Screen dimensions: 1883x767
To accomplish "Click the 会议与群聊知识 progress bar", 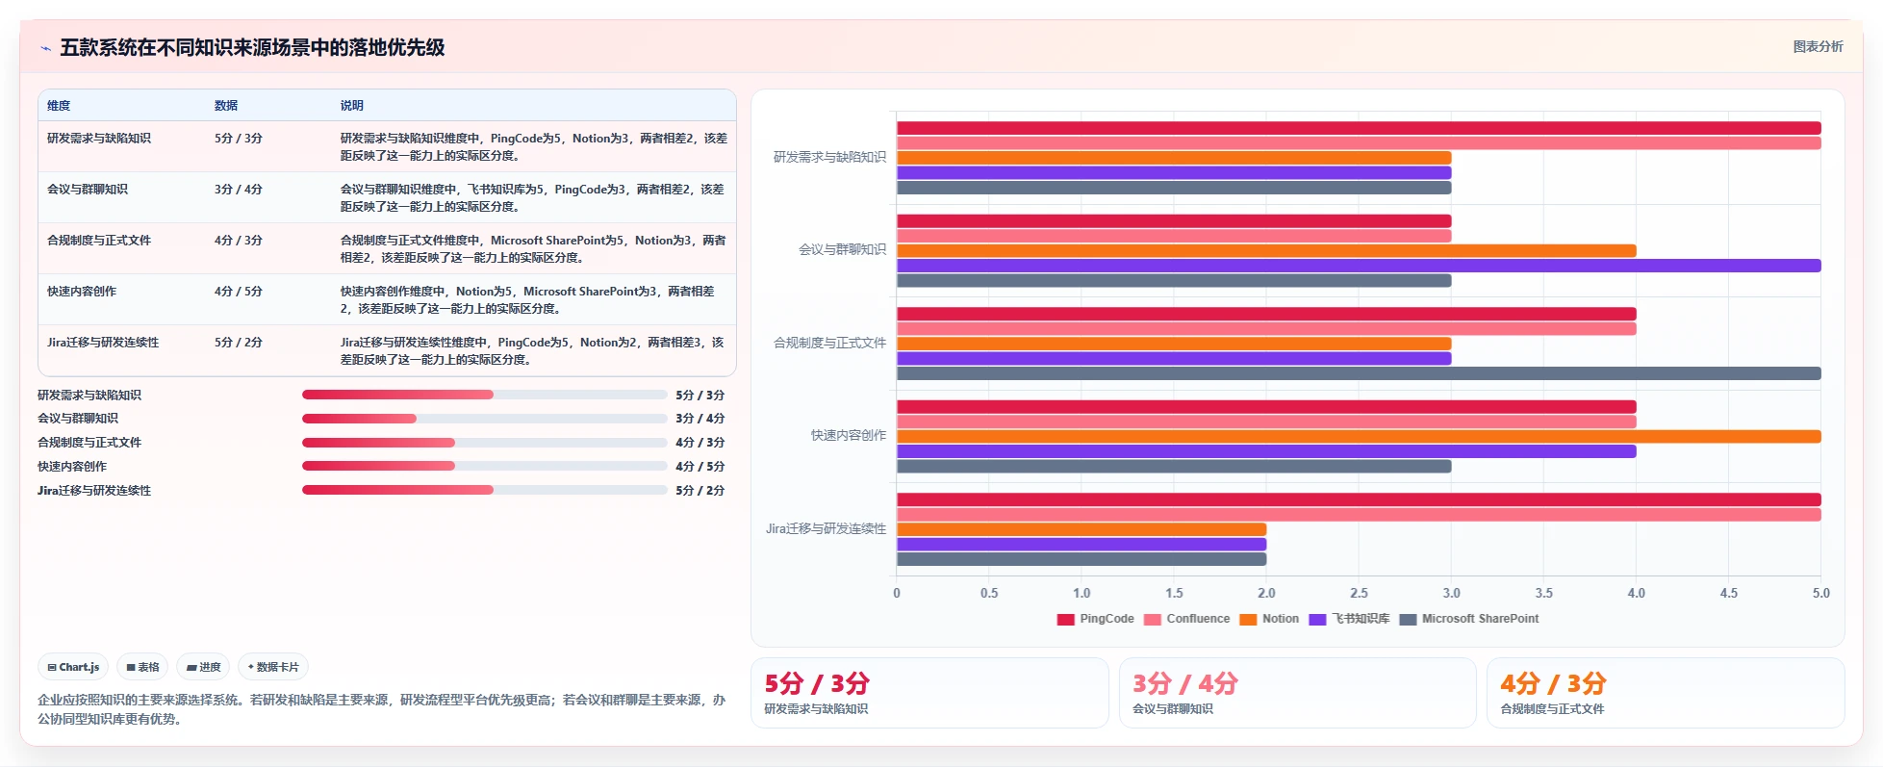I will click(484, 419).
